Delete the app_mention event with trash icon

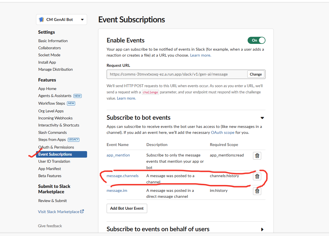tap(257, 156)
